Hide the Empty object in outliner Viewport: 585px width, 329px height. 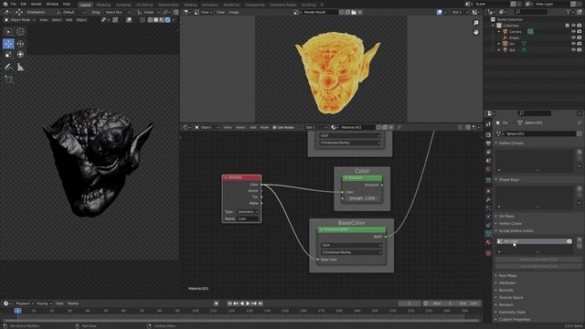click(573, 37)
